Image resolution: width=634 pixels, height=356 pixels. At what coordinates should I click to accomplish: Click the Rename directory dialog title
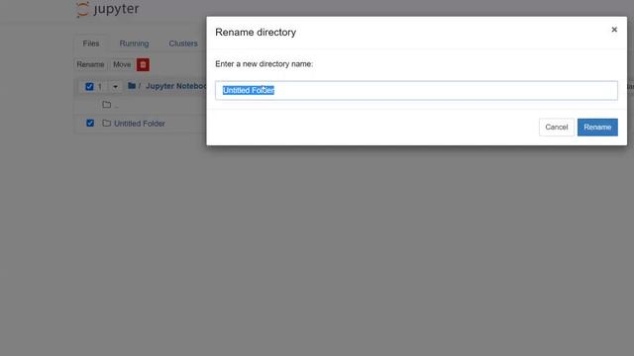(256, 33)
